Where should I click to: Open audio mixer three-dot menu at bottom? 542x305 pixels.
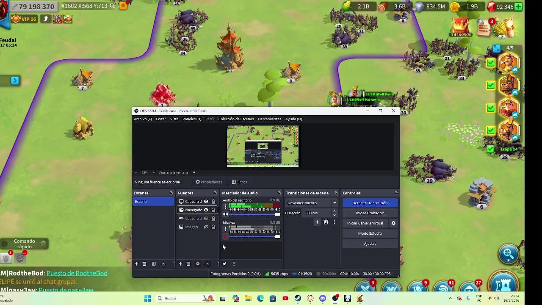[x=234, y=264]
